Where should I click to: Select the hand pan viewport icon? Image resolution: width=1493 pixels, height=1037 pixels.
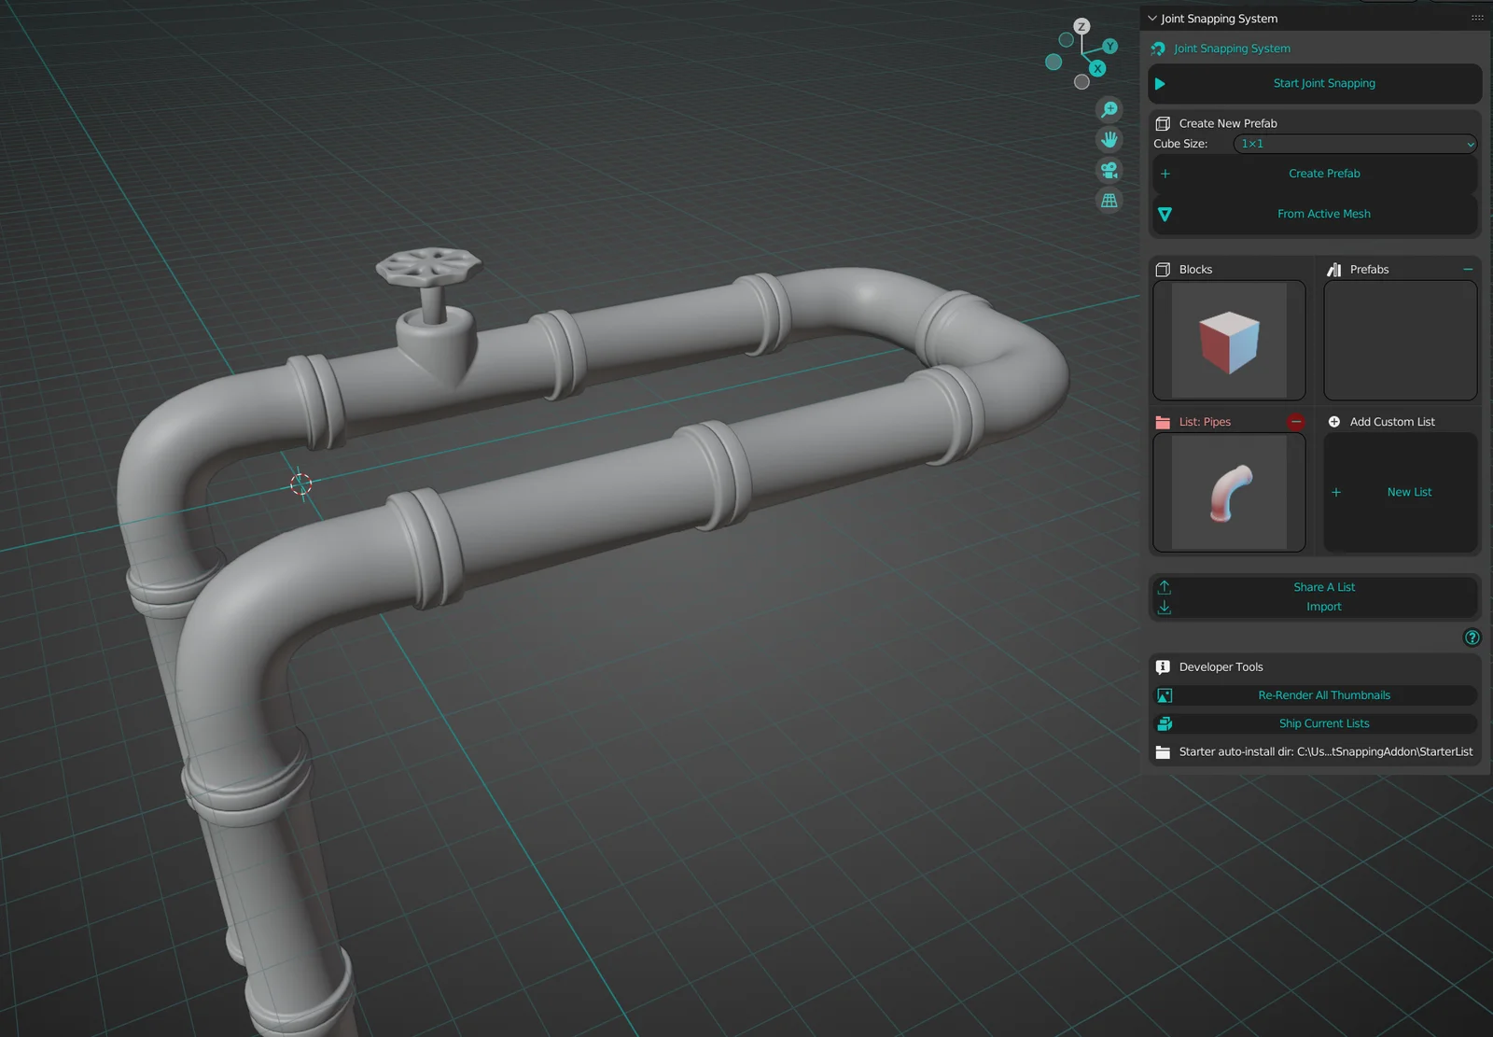pyautogui.click(x=1109, y=140)
